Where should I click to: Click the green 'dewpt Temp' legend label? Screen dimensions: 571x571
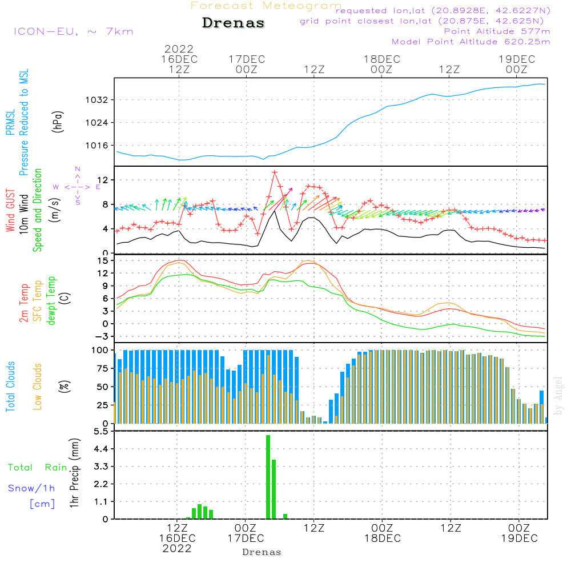[51, 300]
